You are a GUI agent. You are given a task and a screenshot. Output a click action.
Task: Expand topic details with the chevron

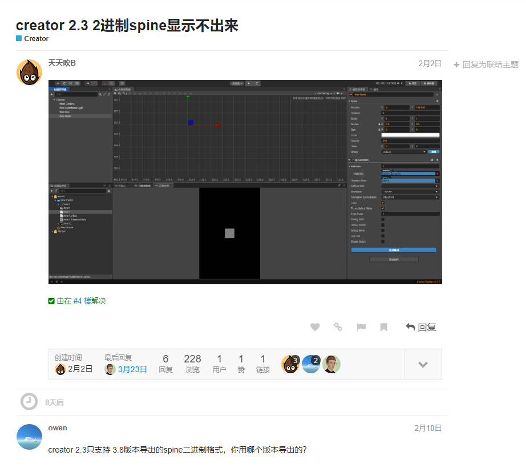pyautogui.click(x=423, y=364)
